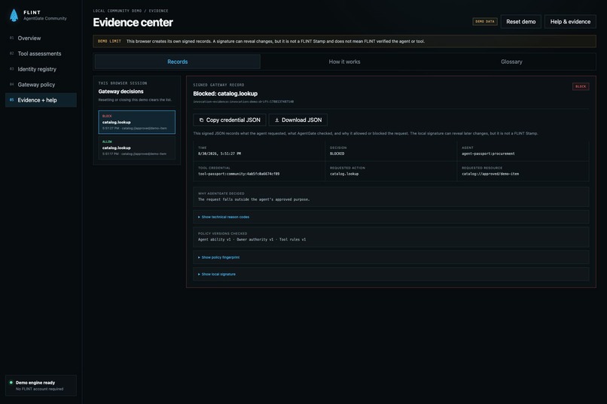The height and width of the screenshot is (404, 607).
Task: Click the invocation-evidence ID text
Action: [x=243, y=102]
